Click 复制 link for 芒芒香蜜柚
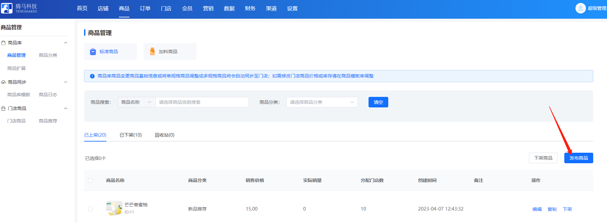607x223 pixels. click(552, 209)
